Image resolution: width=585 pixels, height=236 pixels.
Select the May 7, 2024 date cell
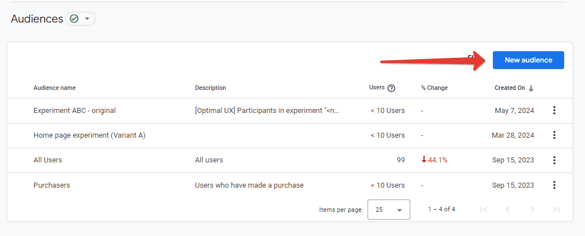pyautogui.click(x=515, y=110)
